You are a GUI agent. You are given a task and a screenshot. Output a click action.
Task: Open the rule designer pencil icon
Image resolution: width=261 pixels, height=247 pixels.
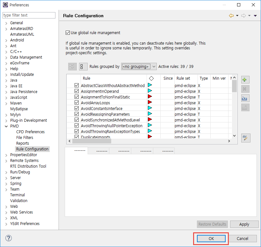coord(245,138)
